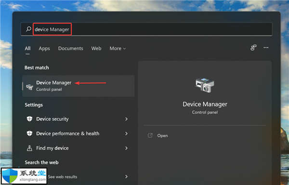Click See web results entry
This screenshot has height=185, width=289.
(x=63, y=177)
